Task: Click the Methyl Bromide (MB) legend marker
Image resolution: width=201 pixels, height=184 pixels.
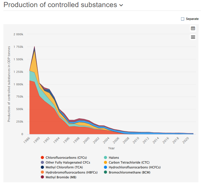Action: 42,177
